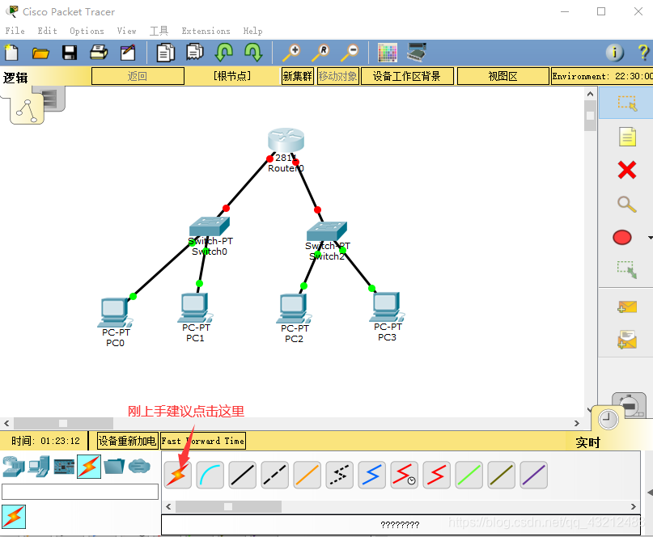Screen dimensions: 653x537
Task: Open the View menu
Action: (x=126, y=31)
